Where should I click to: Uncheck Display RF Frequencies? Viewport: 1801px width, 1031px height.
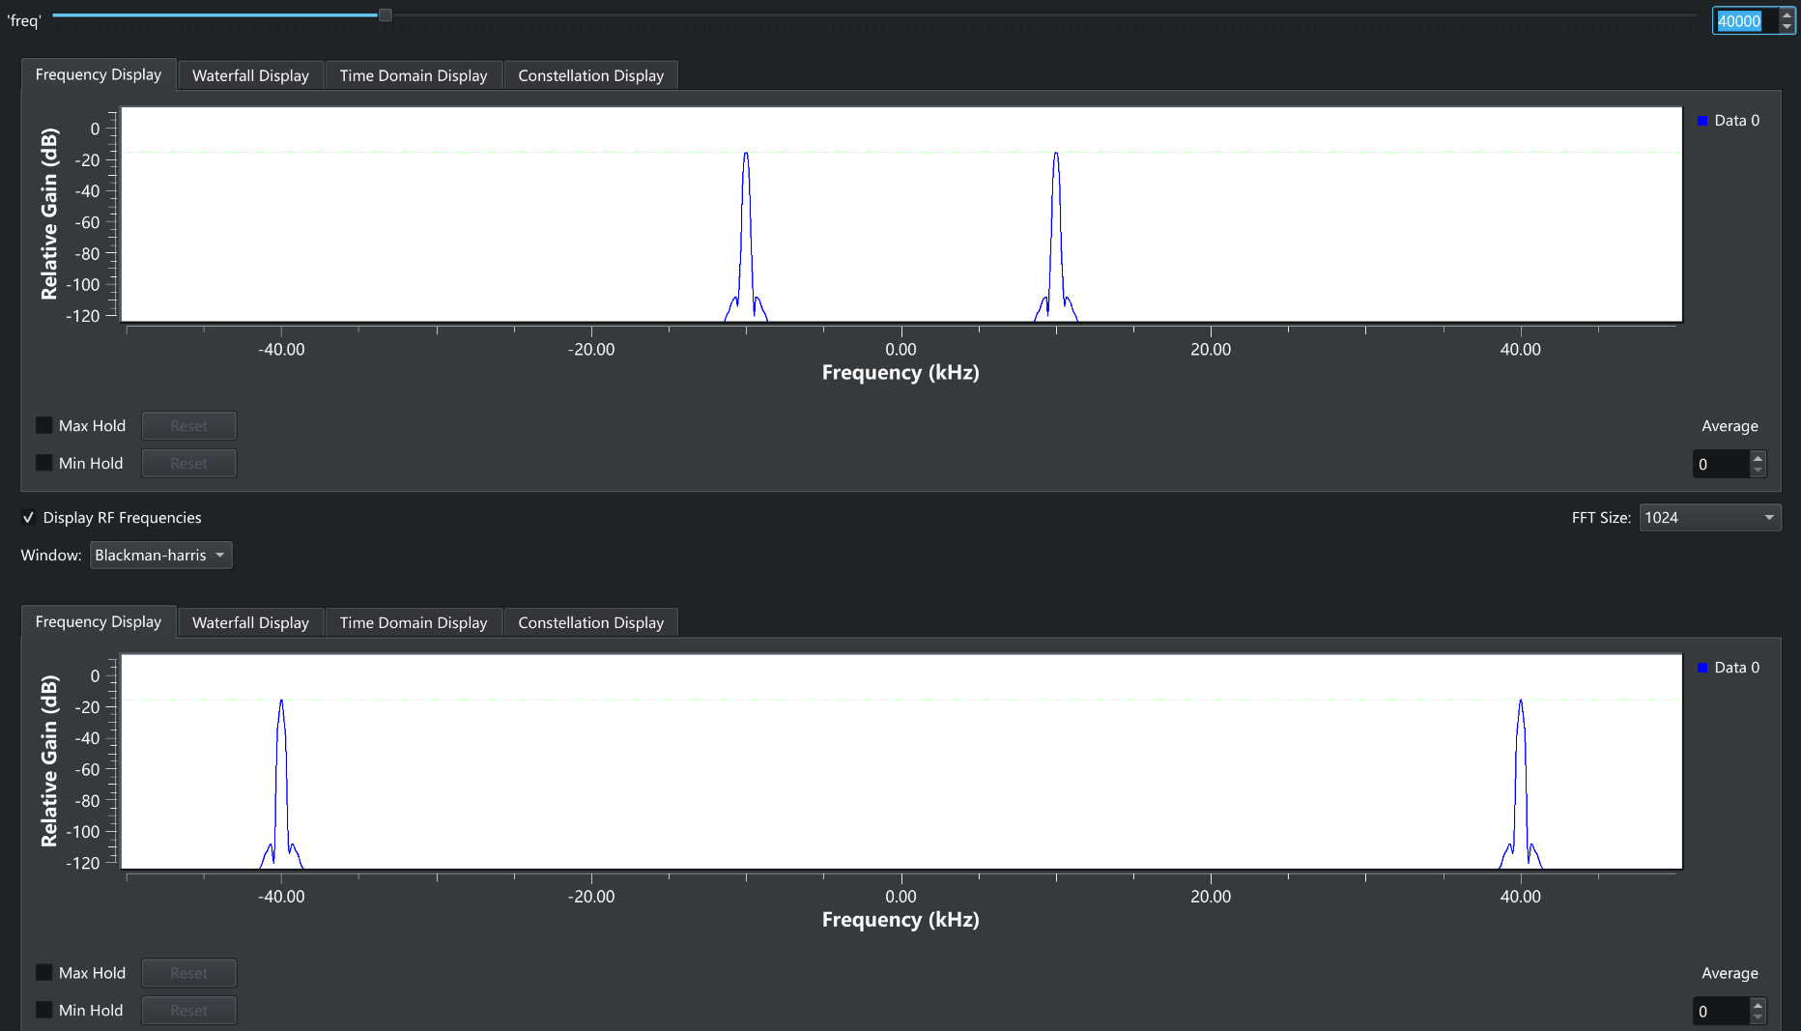tap(29, 518)
